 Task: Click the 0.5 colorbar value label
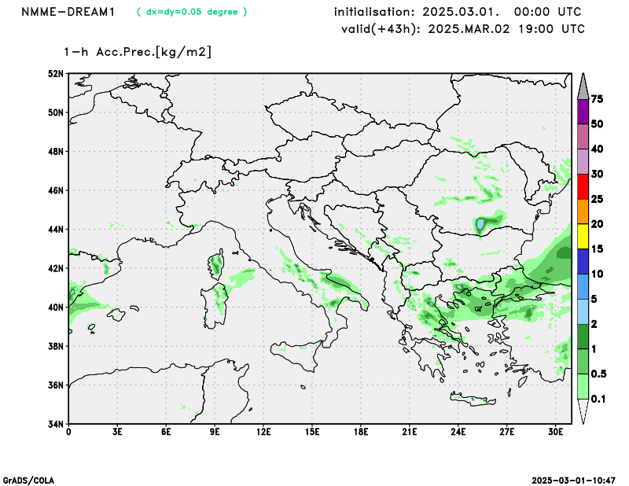point(598,374)
